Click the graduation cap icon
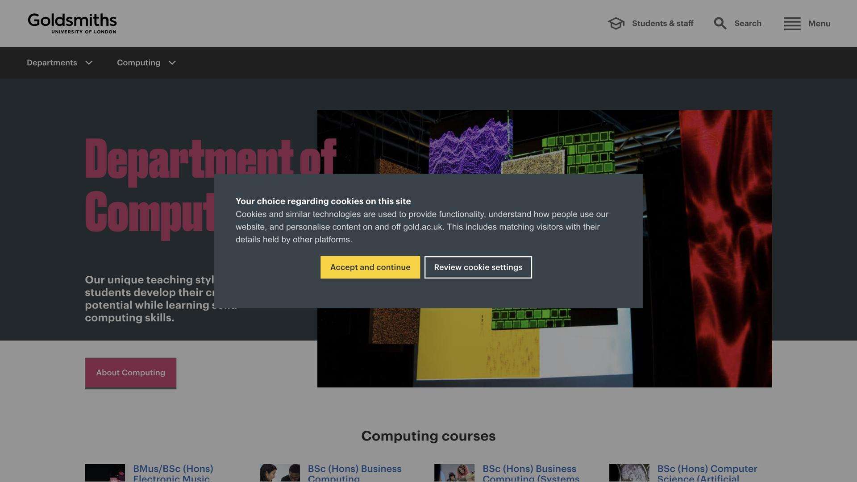This screenshot has height=482, width=857. point(616,23)
